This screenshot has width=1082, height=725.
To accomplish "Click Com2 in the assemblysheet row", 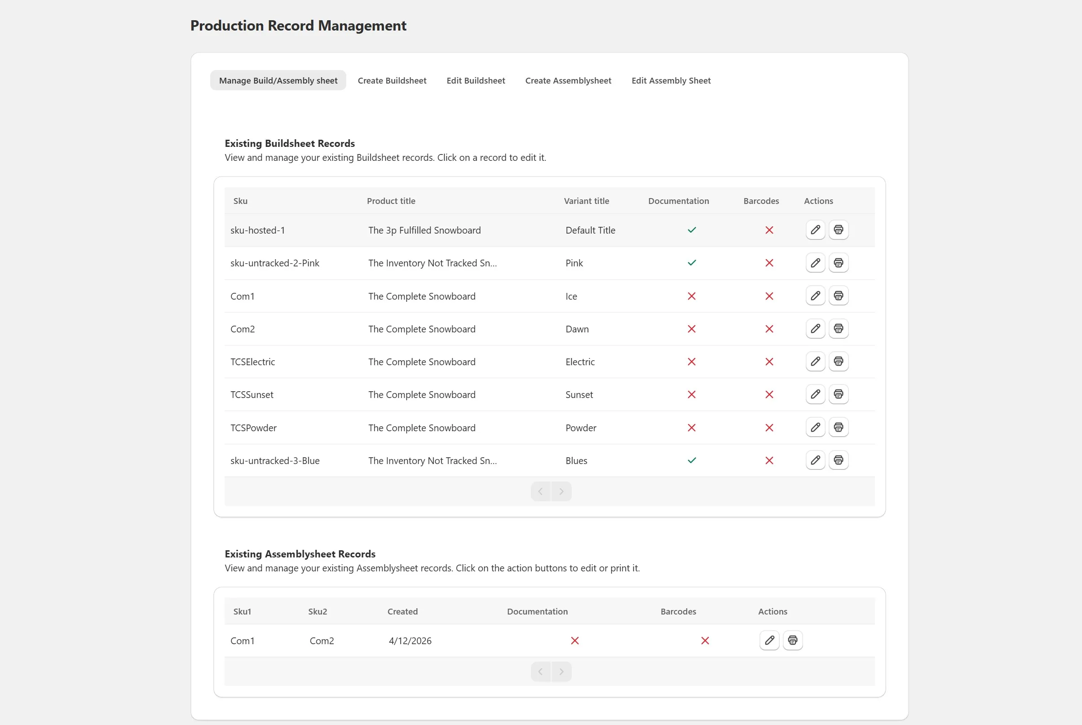I will pyautogui.click(x=322, y=641).
